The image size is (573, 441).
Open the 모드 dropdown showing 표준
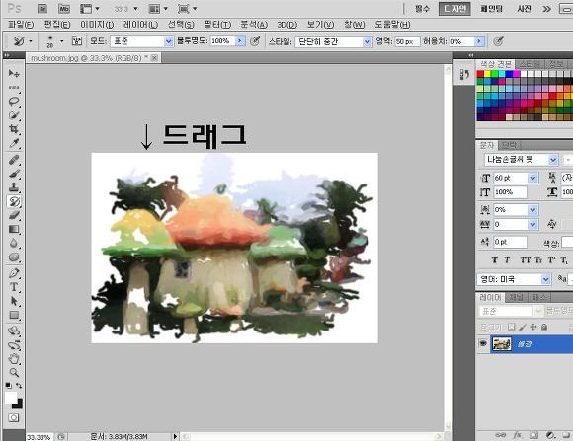click(141, 41)
